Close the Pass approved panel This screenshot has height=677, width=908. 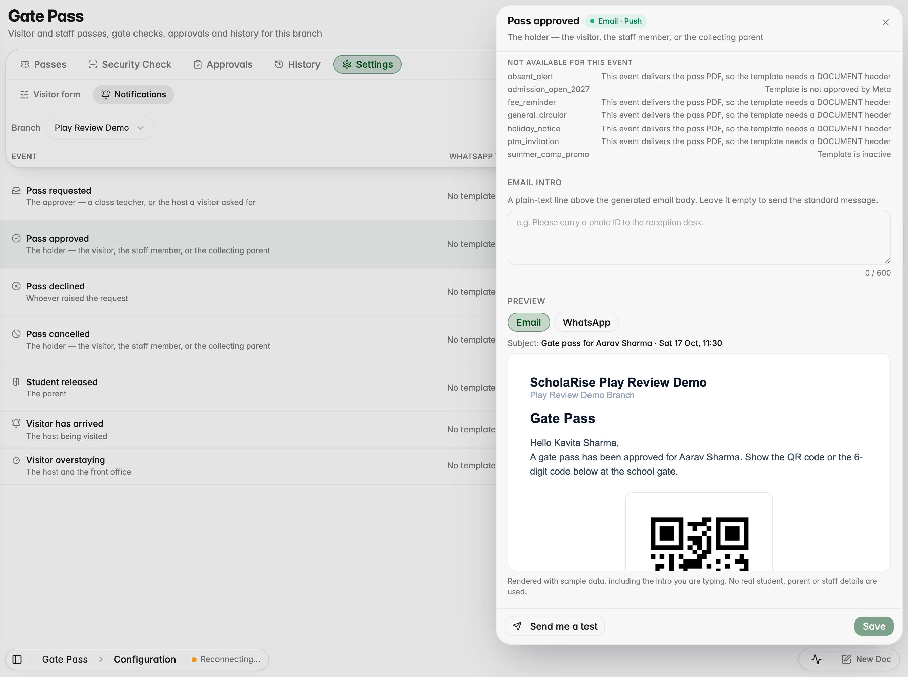click(x=885, y=23)
